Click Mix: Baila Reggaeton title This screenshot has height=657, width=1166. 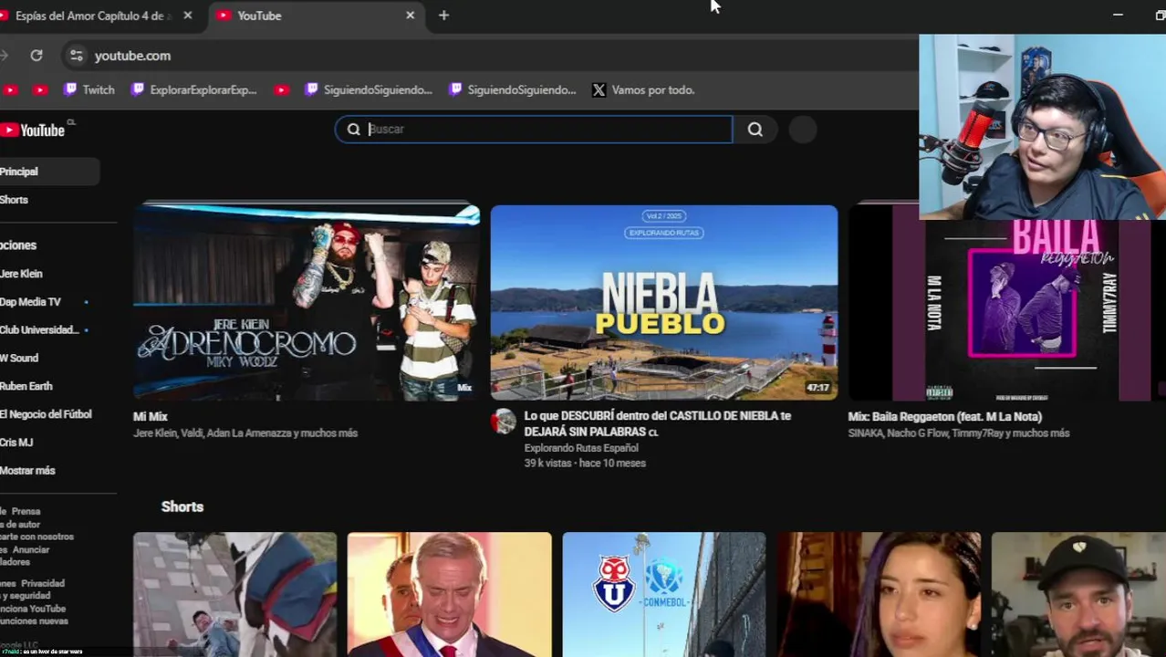click(x=944, y=417)
